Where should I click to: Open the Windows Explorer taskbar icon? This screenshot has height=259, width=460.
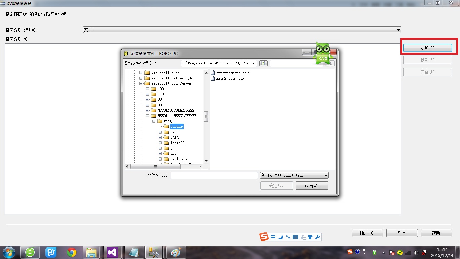point(91,252)
